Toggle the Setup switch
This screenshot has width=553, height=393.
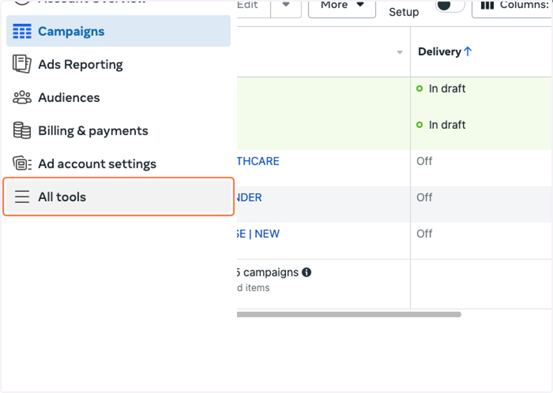pyautogui.click(x=450, y=6)
